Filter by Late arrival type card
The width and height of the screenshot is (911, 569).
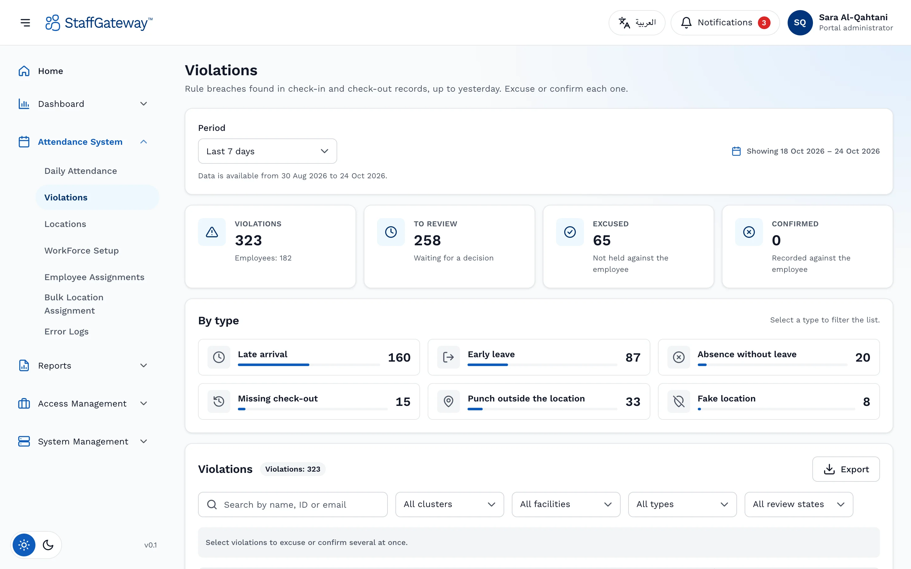pos(309,357)
